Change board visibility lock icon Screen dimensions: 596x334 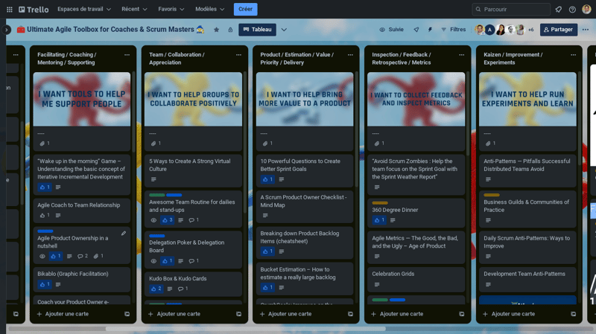coord(230,30)
